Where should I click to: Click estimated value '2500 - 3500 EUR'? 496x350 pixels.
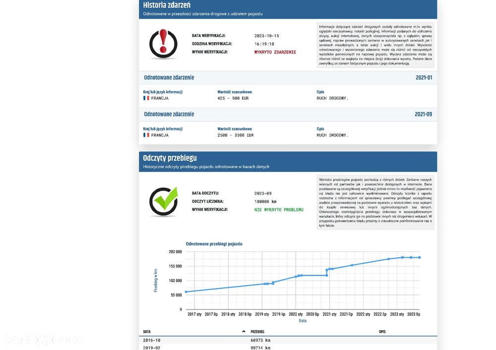point(235,135)
